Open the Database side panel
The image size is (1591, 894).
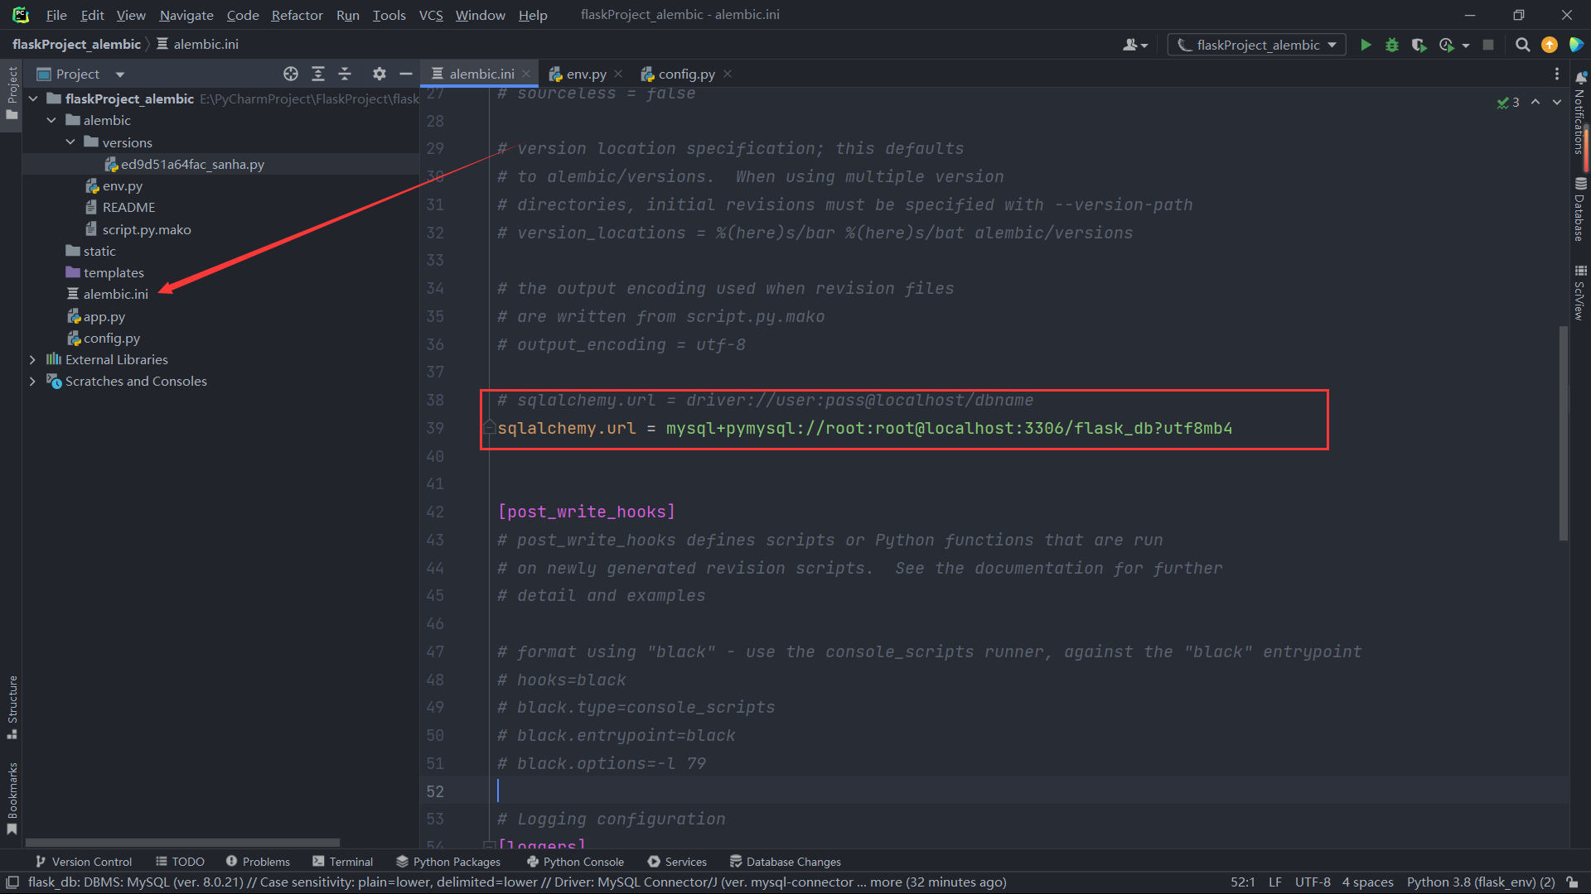point(1580,211)
